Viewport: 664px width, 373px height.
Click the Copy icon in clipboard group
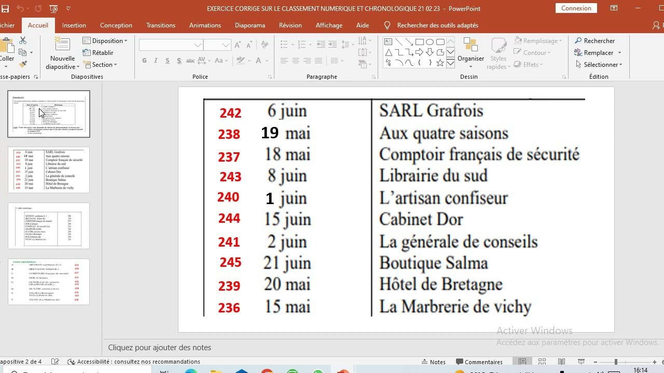click(x=22, y=52)
